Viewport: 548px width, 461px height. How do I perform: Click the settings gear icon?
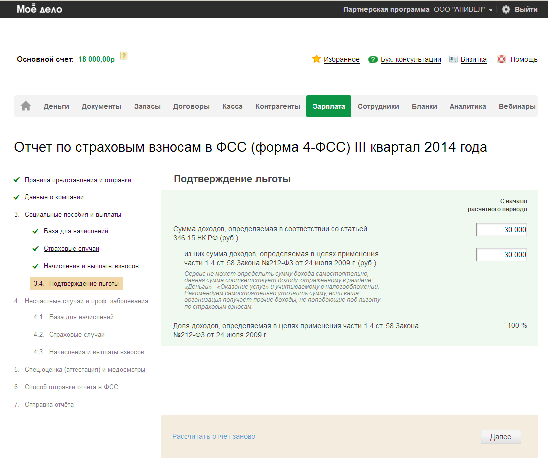[x=506, y=9]
